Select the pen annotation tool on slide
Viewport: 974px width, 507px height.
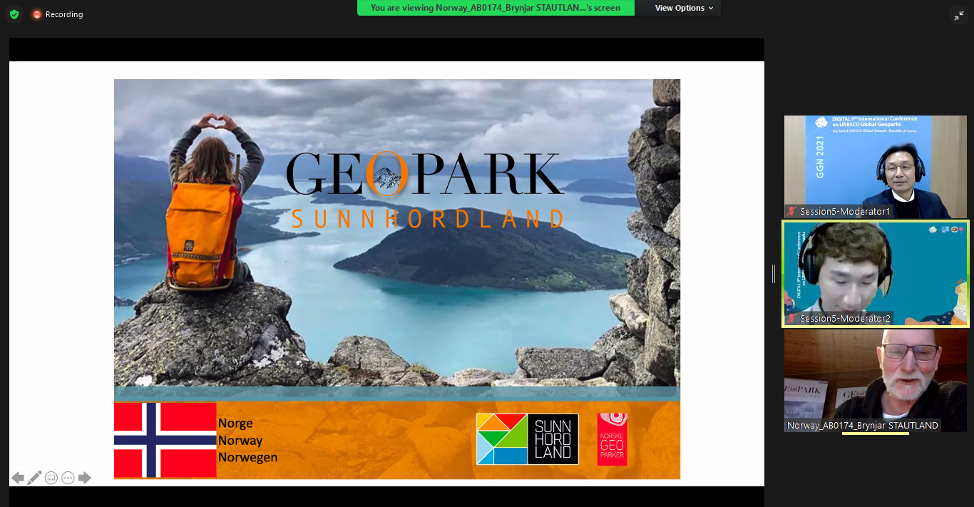pyautogui.click(x=34, y=478)
